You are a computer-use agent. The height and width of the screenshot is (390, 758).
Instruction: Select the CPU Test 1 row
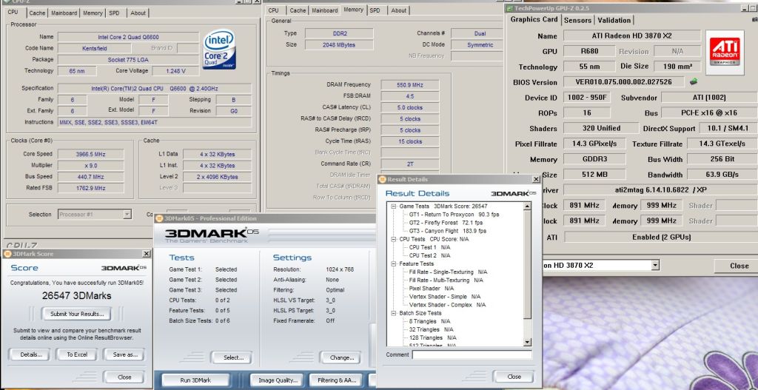click(429, 247)
